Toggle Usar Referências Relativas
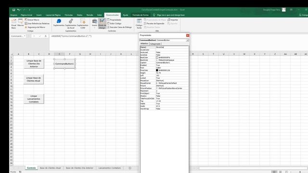 tap(37, 24)
